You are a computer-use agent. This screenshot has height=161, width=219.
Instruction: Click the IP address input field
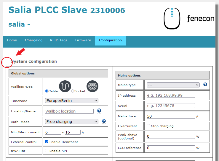(x=171, y=95)
